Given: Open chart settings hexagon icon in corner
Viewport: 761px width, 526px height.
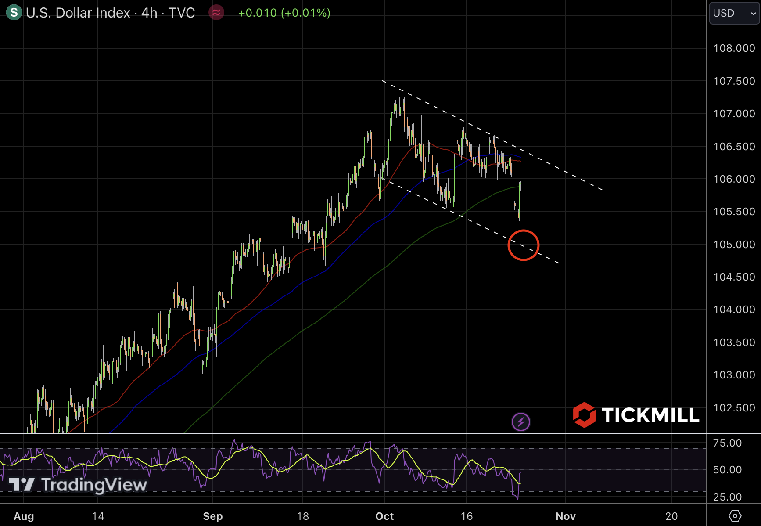Looking at the screenshot, I should click(x=735, y=516).
